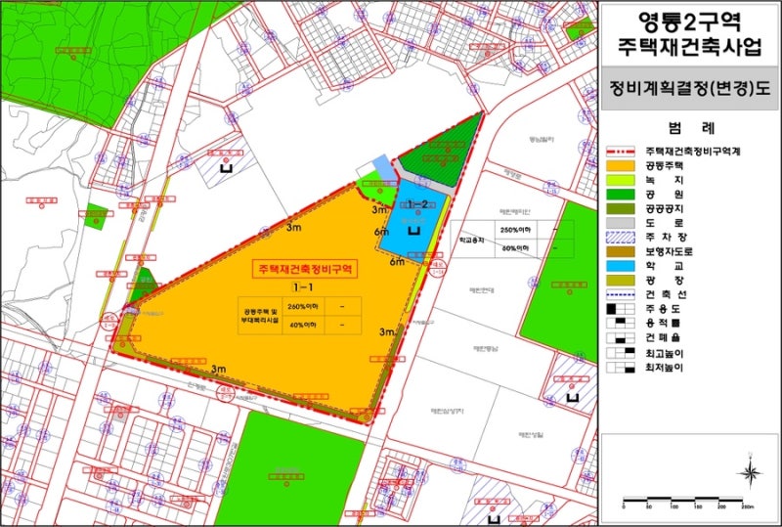Click the red boxed 주택재건축정비구역 map label
This screenshot has height=527, width=782.
pos(305,269)
